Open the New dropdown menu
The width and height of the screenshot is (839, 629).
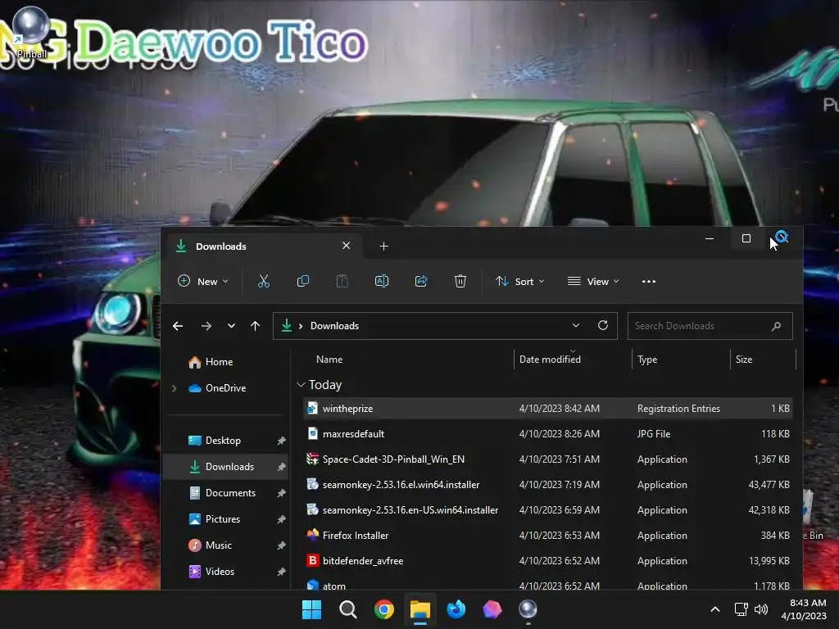pyautogui.click(x=203, y=282)
